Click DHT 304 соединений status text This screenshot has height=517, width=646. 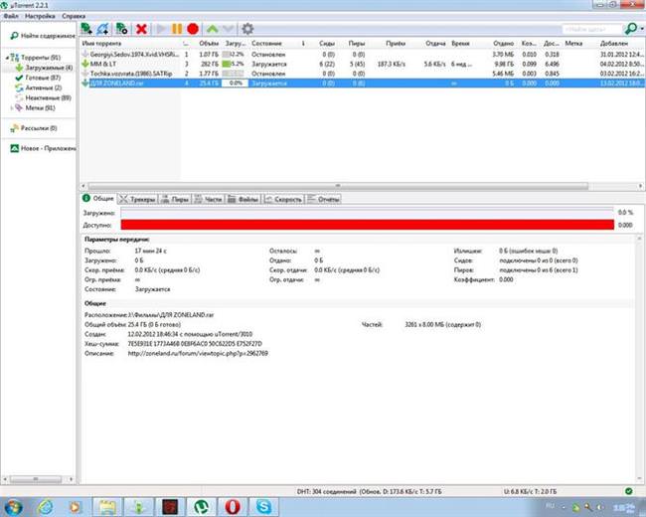pos(326,491)
